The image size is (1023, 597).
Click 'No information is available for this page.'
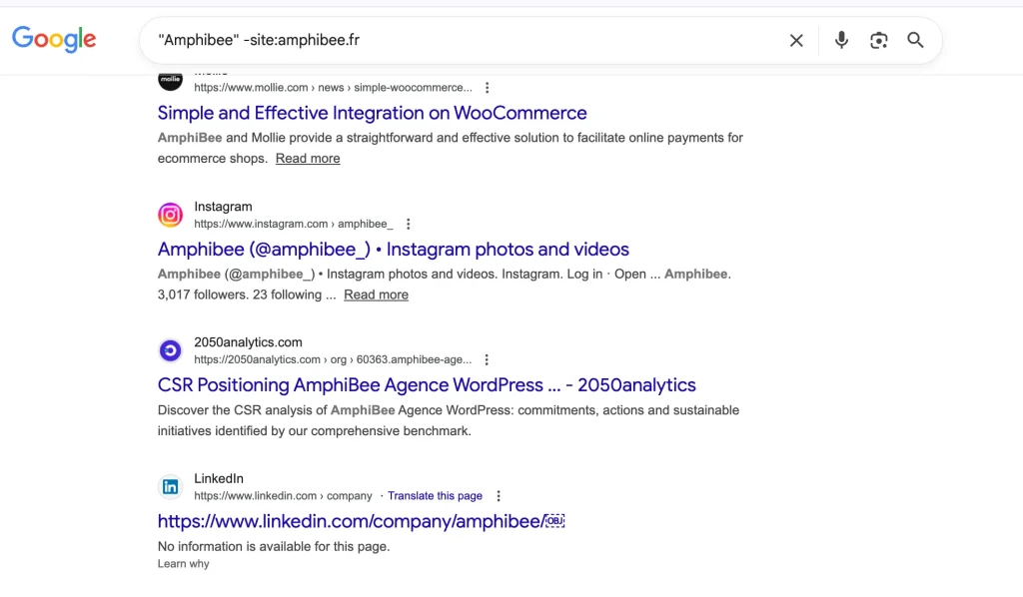click(x=274, y=547)
